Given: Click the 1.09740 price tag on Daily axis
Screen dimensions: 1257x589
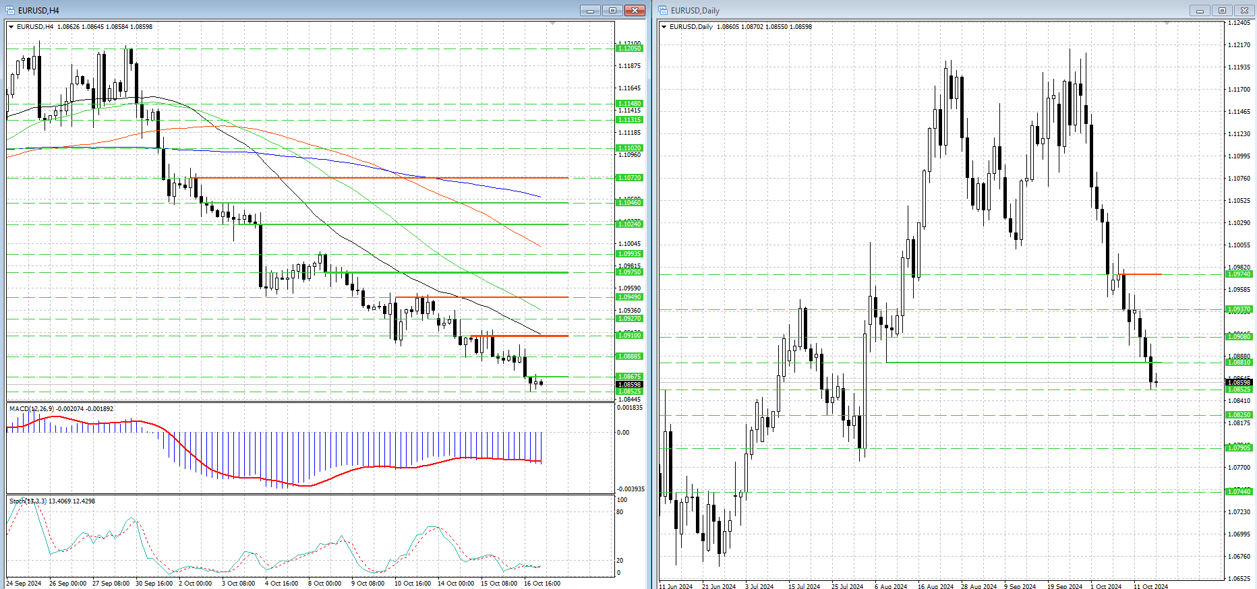Looking at the screenshot, I should pos(1239,274).
